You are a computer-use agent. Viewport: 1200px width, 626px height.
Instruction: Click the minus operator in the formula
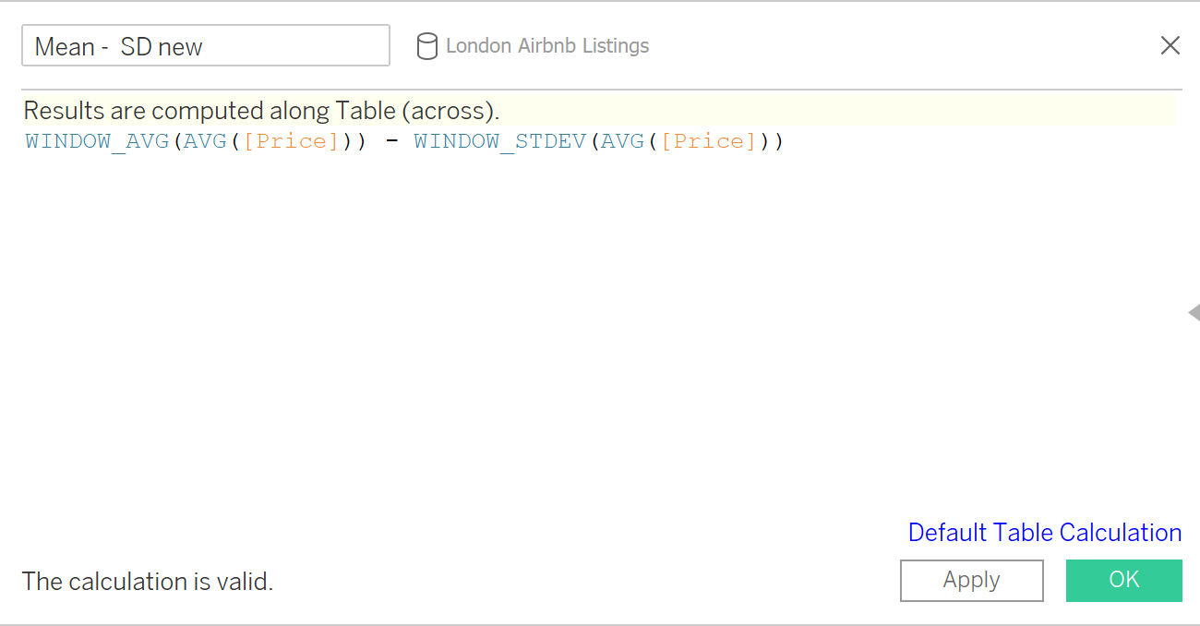pyautogui.click(x=392, y=141)
